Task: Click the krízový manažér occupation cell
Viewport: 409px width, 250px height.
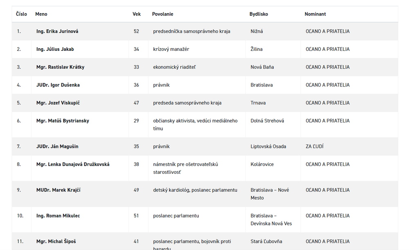Action: pos(171,49)
